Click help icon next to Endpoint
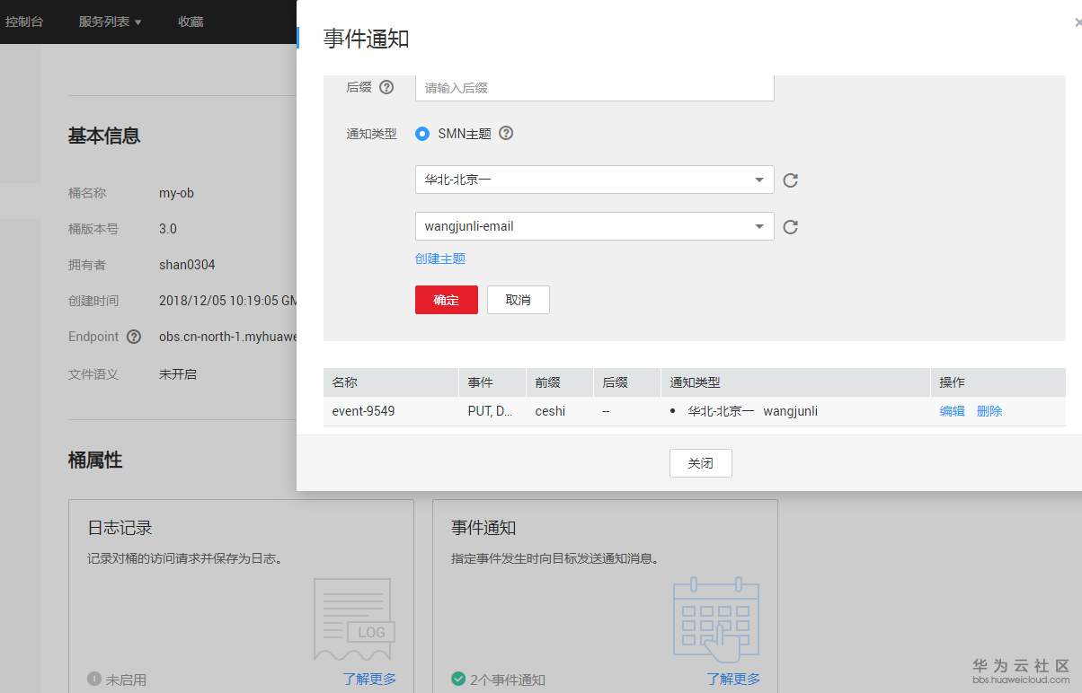 point(134,337)
